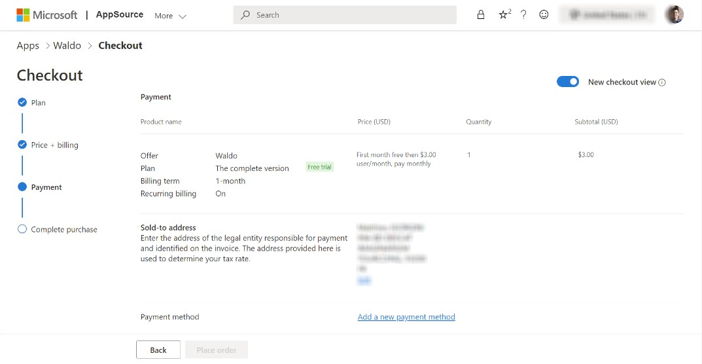Go to the Apps breadcrumb

(x=27, y=46)
